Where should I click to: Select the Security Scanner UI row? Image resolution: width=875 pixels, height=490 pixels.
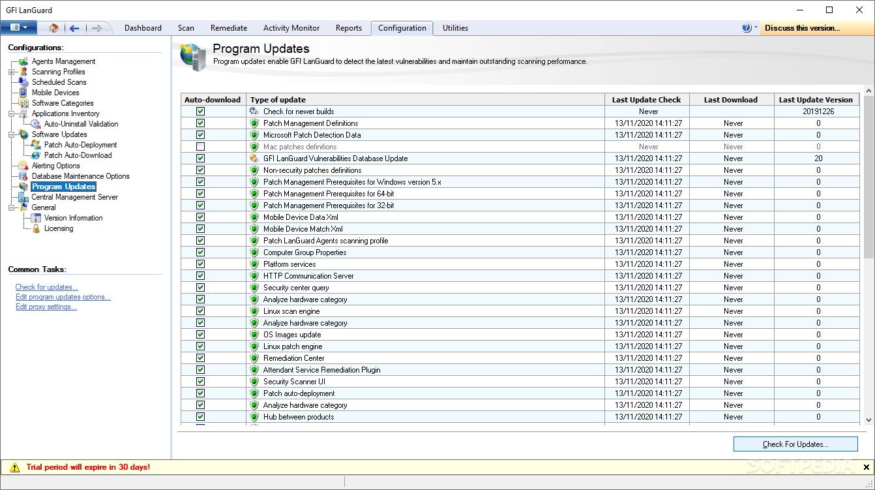coord(520,382)
